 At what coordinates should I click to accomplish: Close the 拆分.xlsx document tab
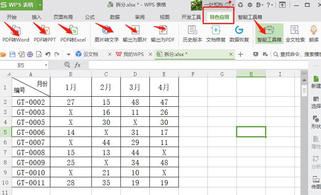(x=231, y=54)
